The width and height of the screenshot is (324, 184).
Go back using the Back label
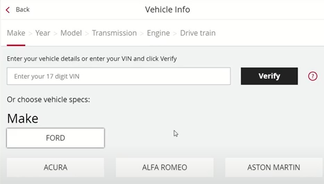pyautogui.click(x=23, y=9)
